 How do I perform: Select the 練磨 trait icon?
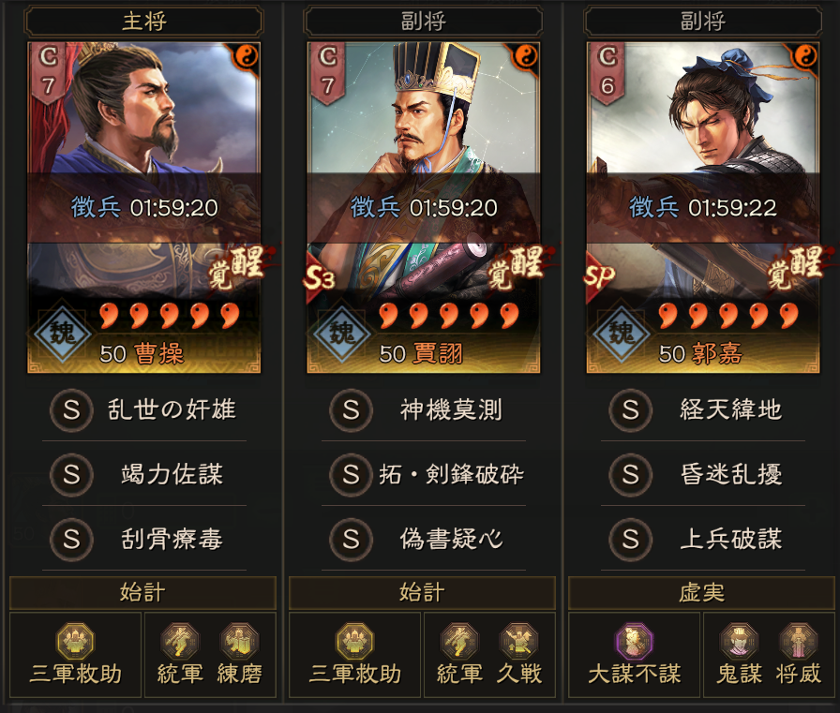click(239, 641)
